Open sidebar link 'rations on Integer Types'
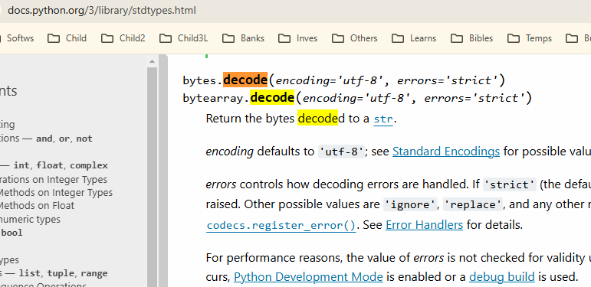Viewport: 591px width, 287px height. pyautogui.click(x=54, y=179)
